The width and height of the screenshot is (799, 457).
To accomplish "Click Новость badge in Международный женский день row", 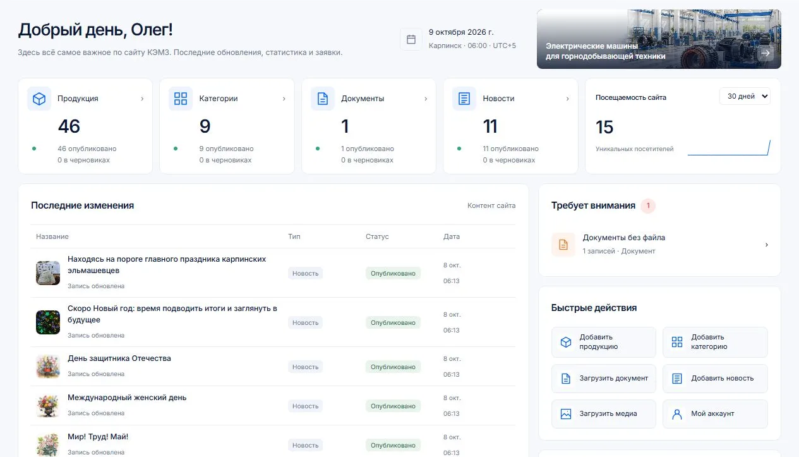I will [x=306, y=406].
